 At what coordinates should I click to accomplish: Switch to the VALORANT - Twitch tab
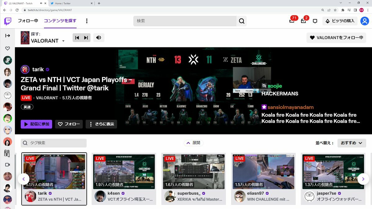25,3
